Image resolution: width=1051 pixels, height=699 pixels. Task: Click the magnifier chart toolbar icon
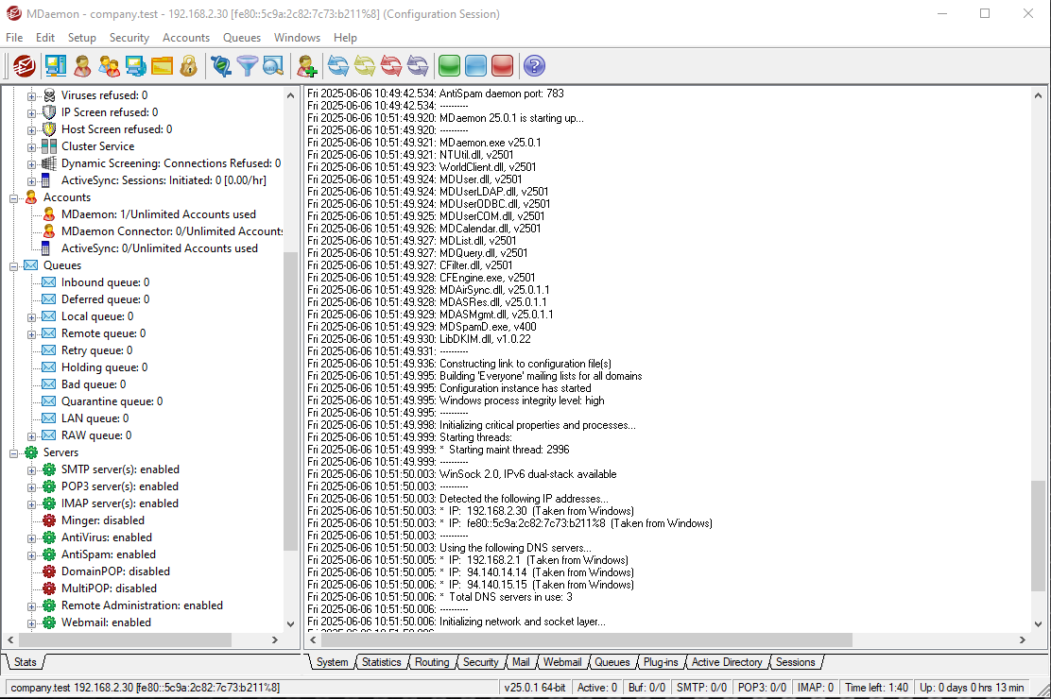273,66
